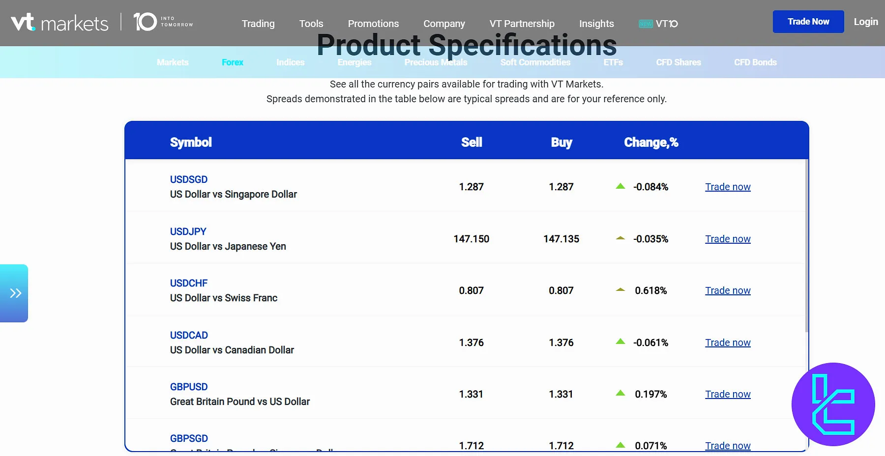The height and width of the screenshot is (456, 885).
Task: Click 'US Dollar vs Japanese Yen' description
Action: (x=228, y=246)
